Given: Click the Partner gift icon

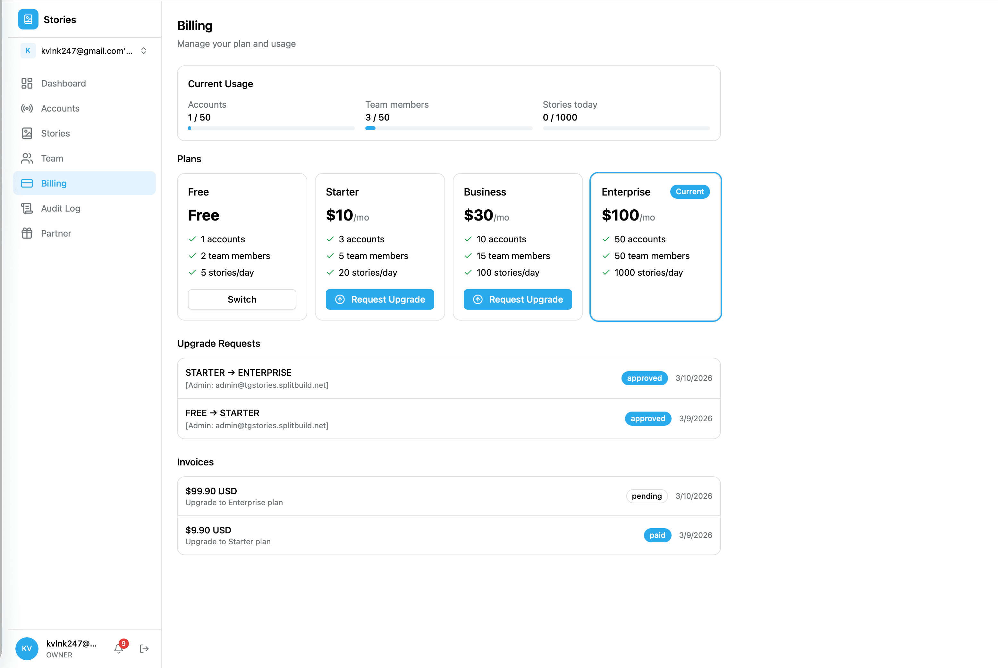Looking at the screenshot, I should pos(27,233).
